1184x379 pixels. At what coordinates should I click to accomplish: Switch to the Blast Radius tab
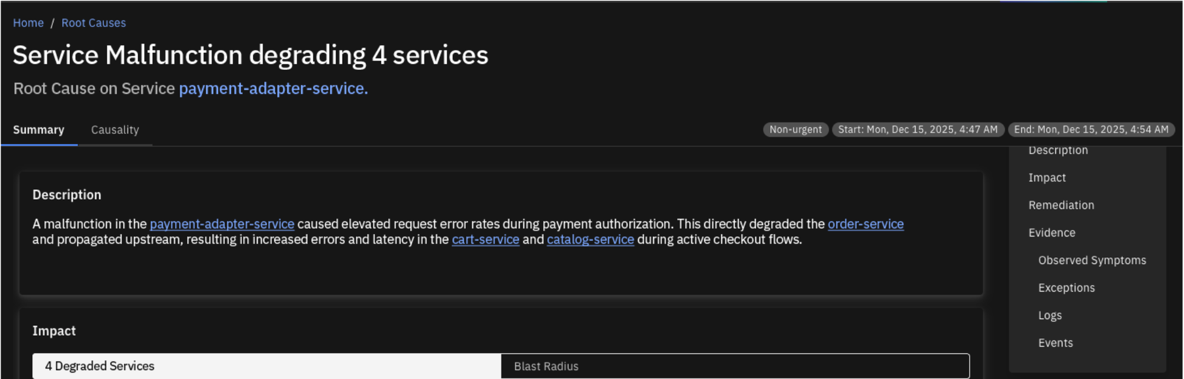735,366
